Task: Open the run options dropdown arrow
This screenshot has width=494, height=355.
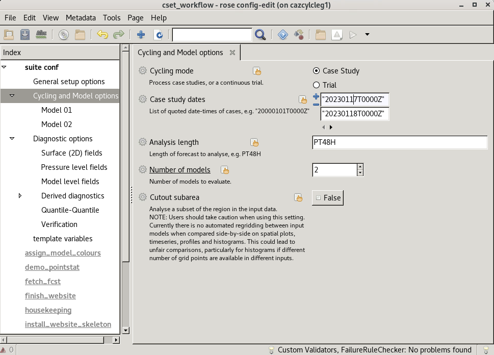Action: 367,34
